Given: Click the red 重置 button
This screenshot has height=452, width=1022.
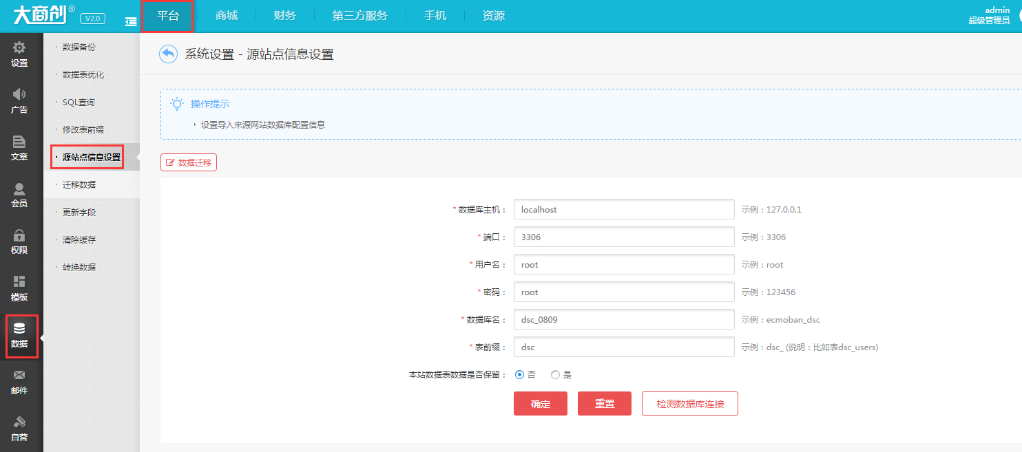Looking at the screenshot, I should click(x=605, y=404).
